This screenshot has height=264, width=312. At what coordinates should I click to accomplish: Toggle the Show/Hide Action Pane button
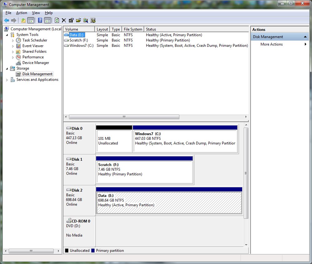coord(47,20)
